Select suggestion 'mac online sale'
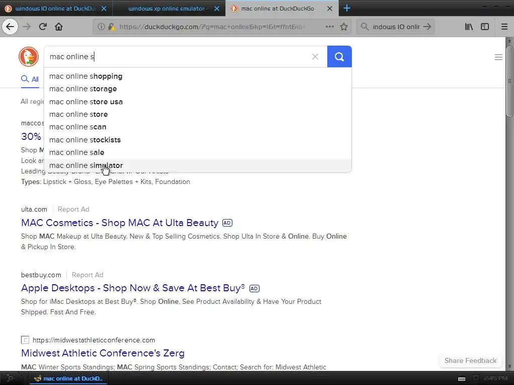 [x=198, y=152]
